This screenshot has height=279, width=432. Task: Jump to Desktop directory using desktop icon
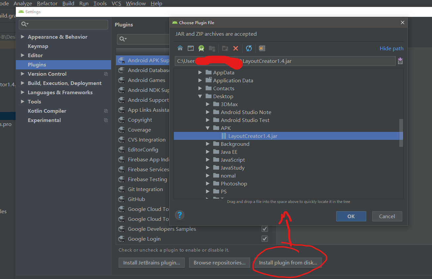(190, 48)
